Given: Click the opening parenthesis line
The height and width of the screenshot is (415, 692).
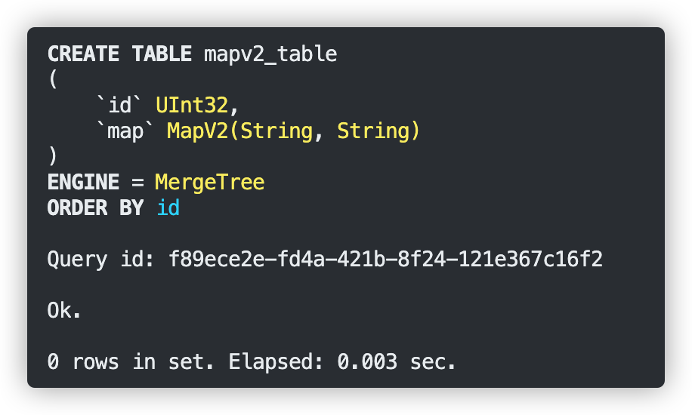Looking at the screenshot, I should pos(52,80).
